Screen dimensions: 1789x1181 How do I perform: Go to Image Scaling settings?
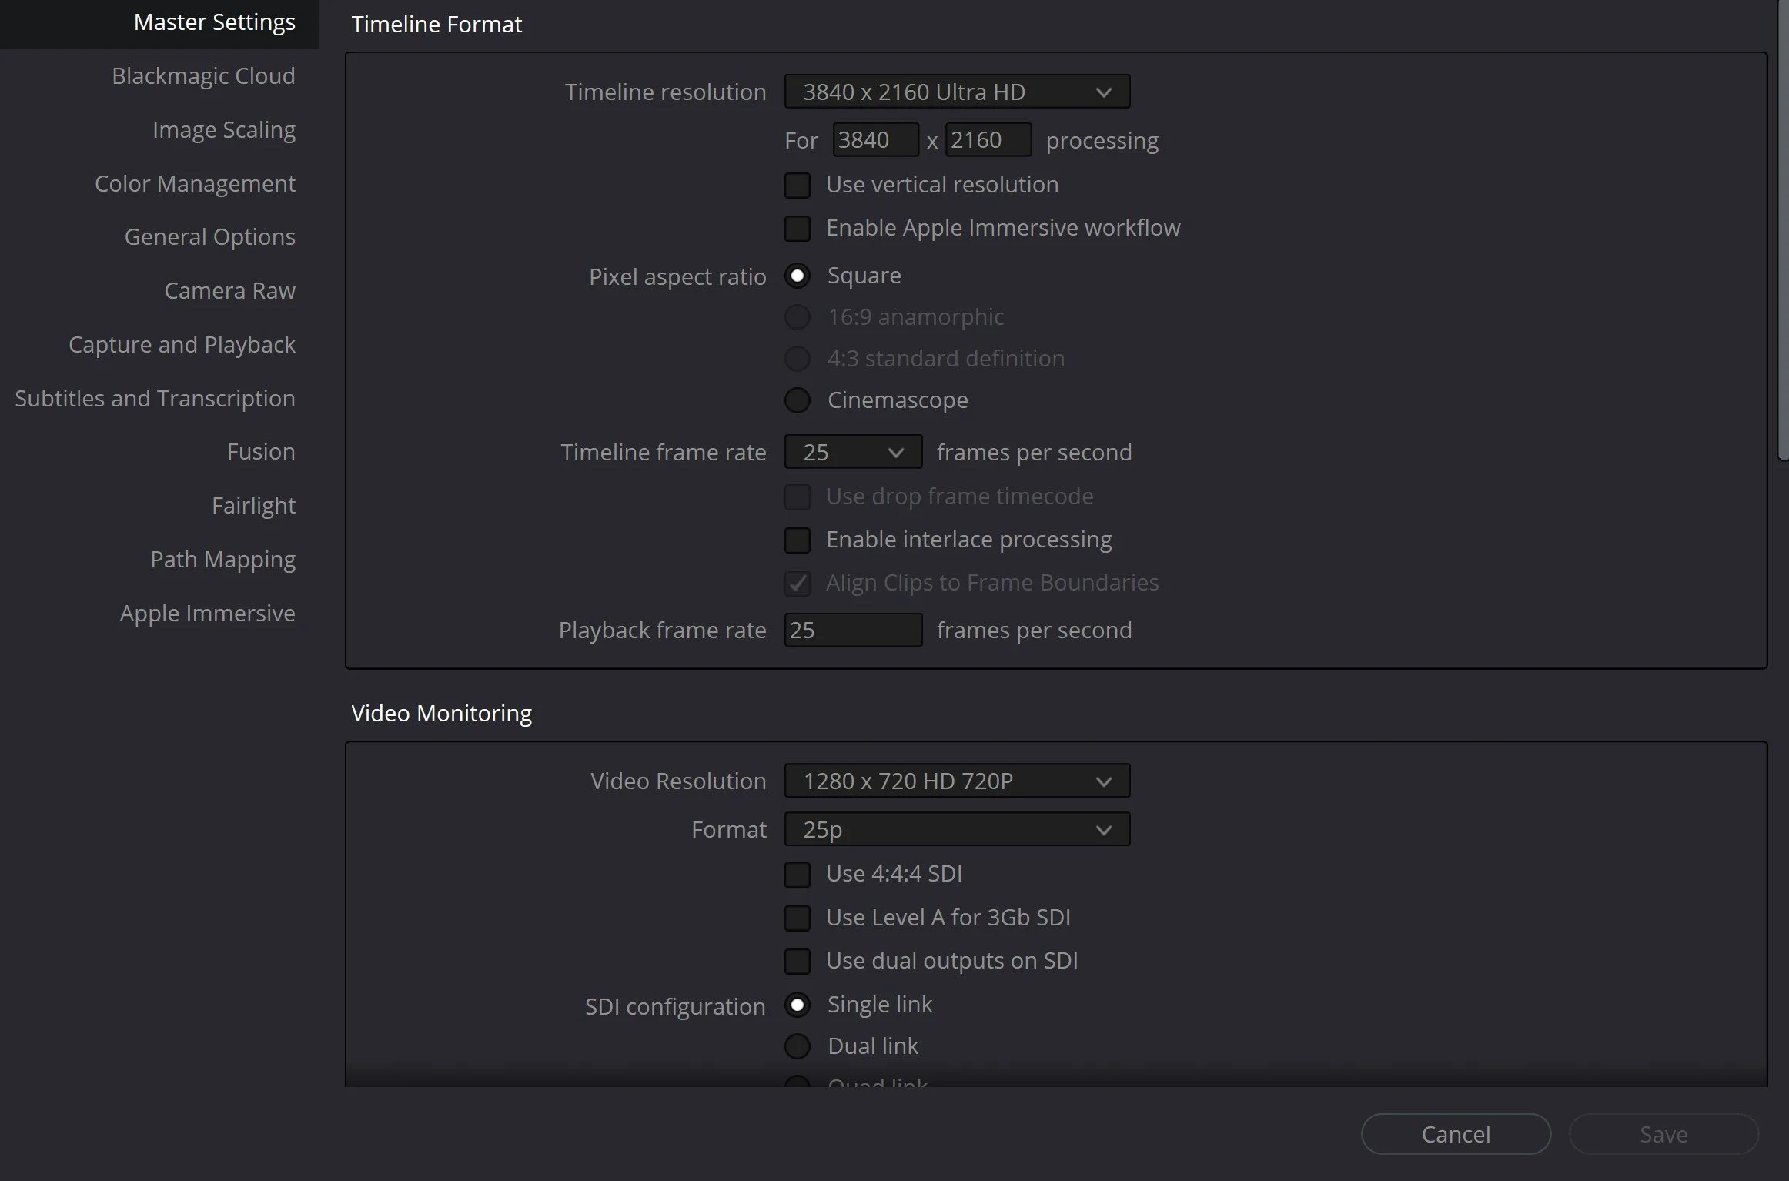223,129
